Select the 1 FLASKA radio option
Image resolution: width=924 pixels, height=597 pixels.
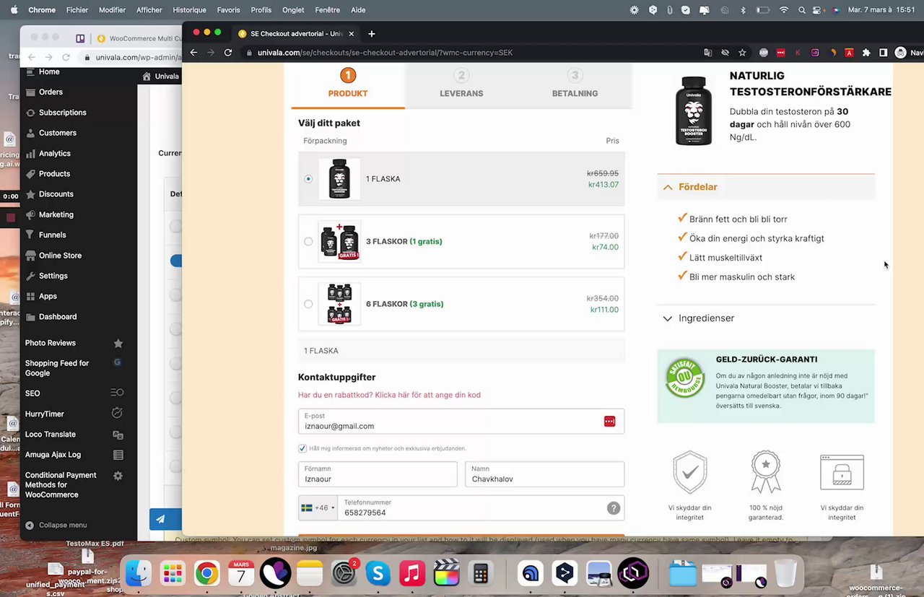pos(308,179)
